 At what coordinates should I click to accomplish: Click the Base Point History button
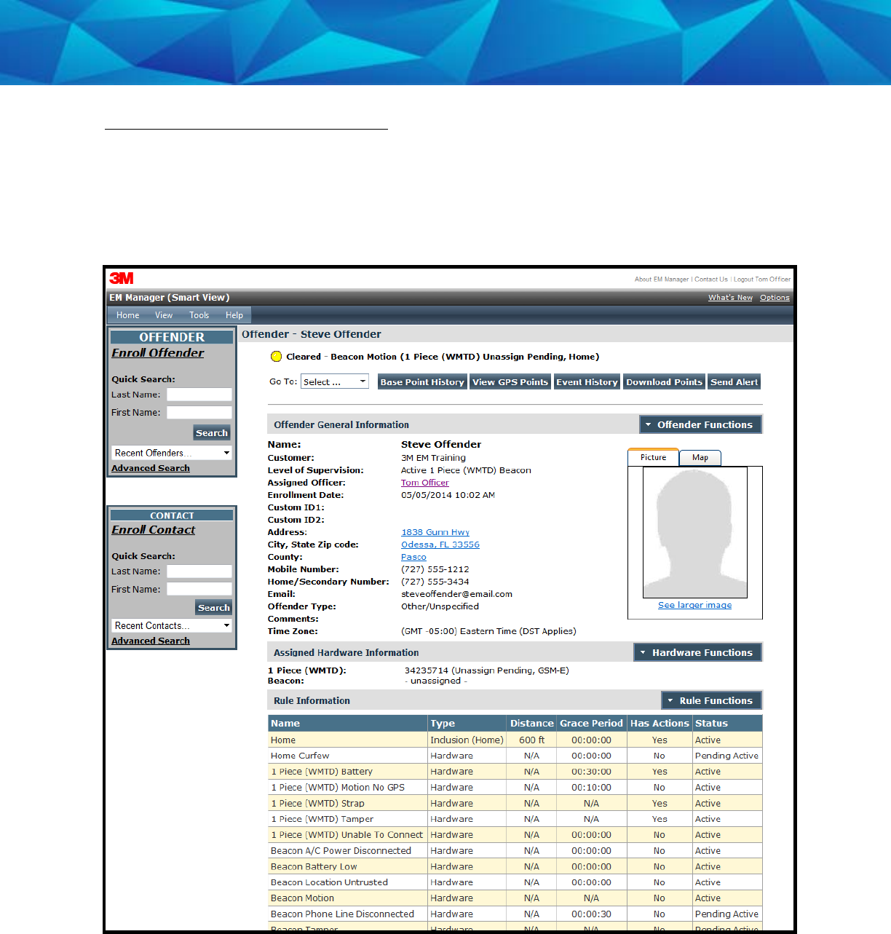click(x=422, y=381)
